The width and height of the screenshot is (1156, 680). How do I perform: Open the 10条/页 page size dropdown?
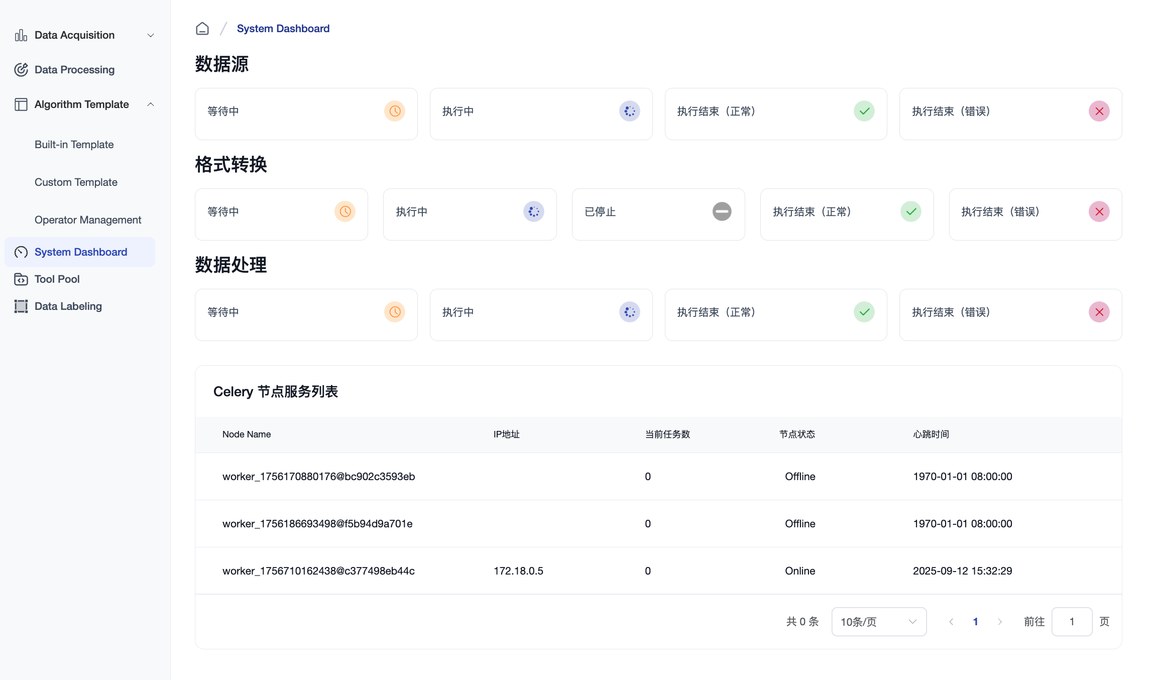pos(879,622)
